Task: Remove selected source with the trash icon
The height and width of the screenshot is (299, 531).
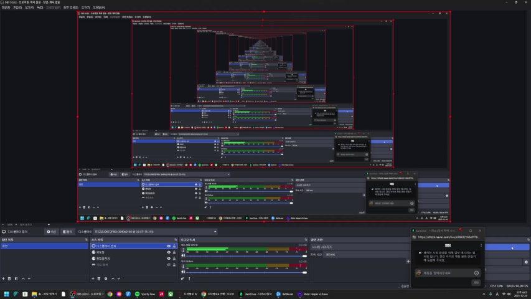Action: click(99, 278)
